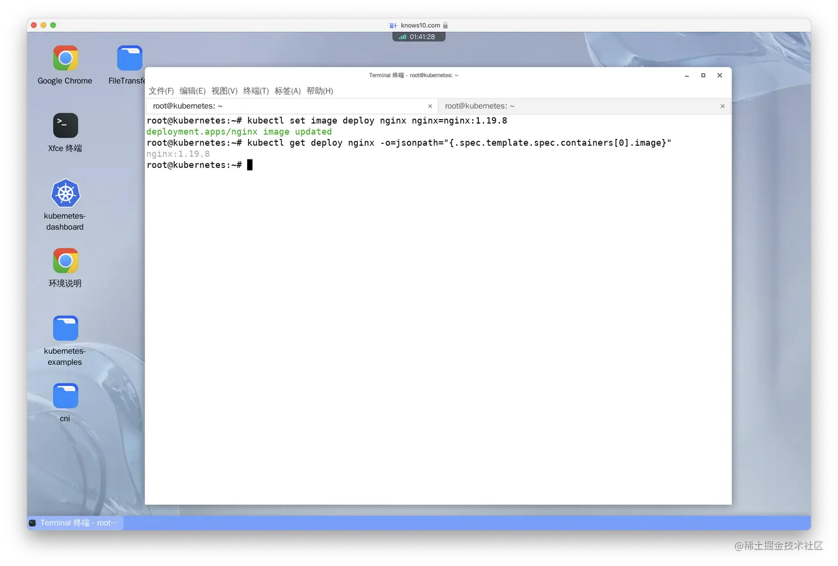Click the 编辑(E) menu item
This screenshot has width=838, height=566.
click(x=192, y=91)
